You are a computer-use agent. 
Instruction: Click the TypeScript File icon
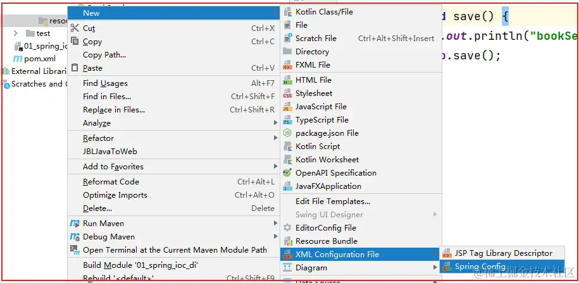(x=288, y=120)
